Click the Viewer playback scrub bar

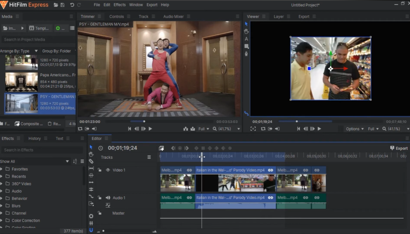pyautogui.click(x=330, y=121)
